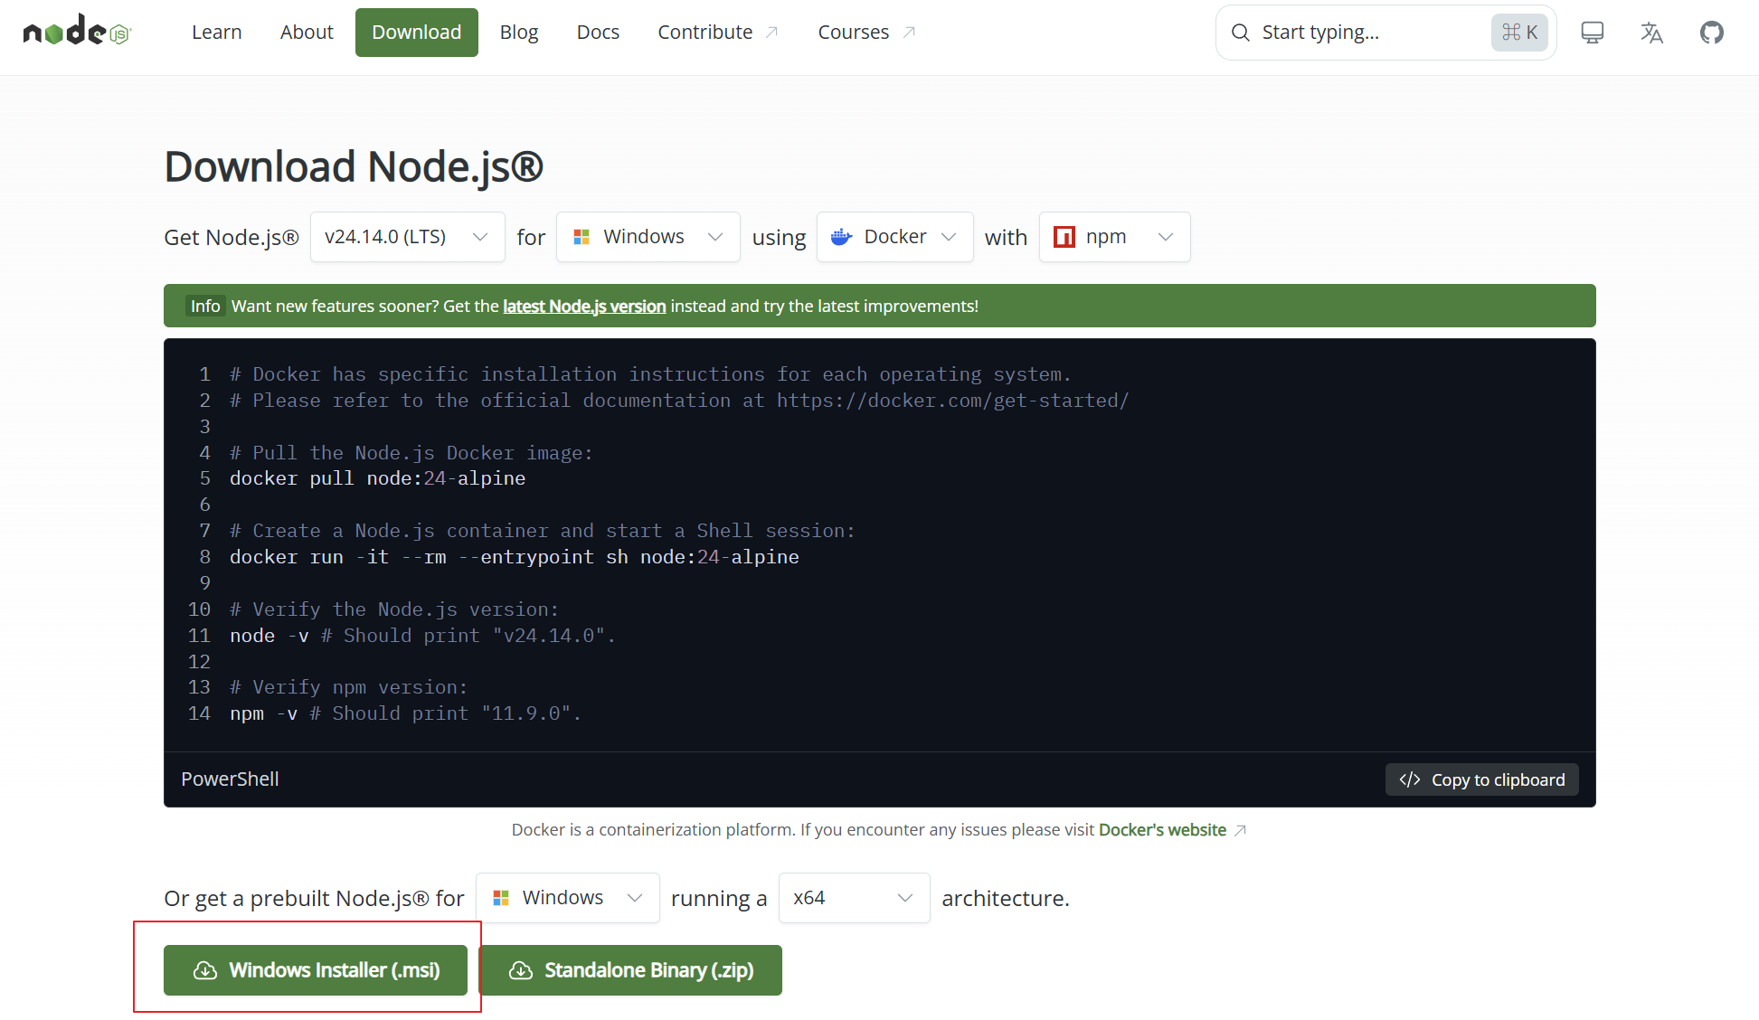The image size is (1759, 1020).
Task: Open the latest Node.js version link
Action: (x=584, y=306)
